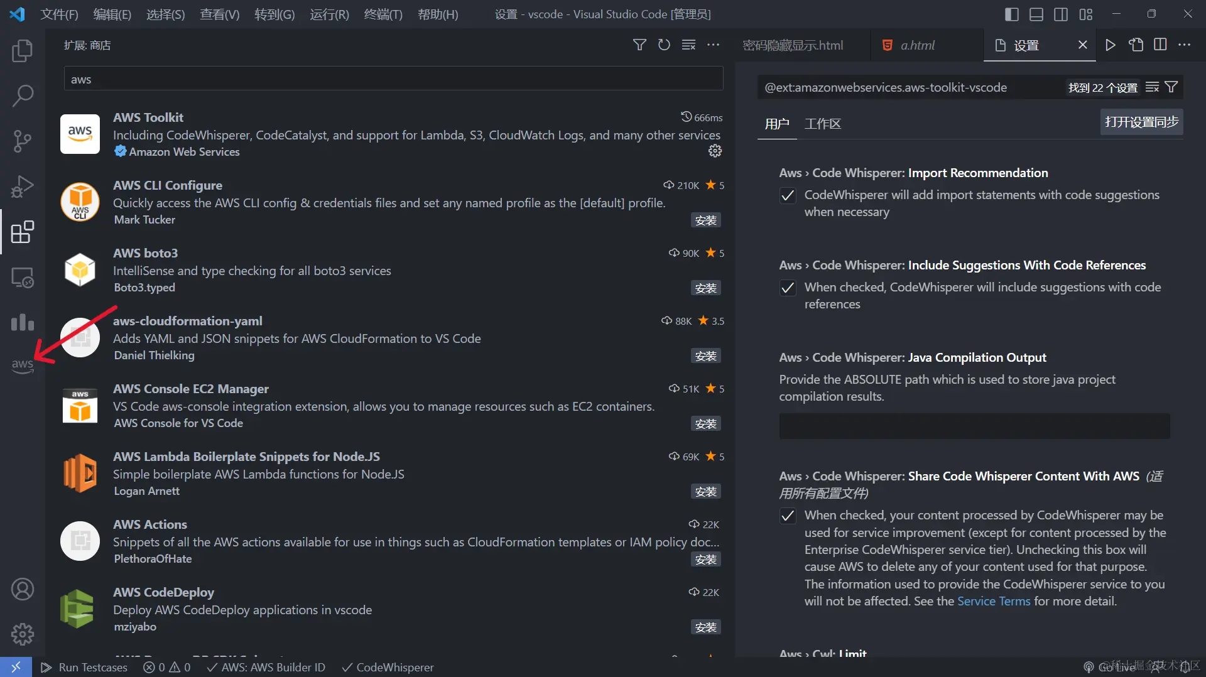Clear settings search input icon
The image size is (1206, 677).
pyautogui.click(x=1152, y=87)
